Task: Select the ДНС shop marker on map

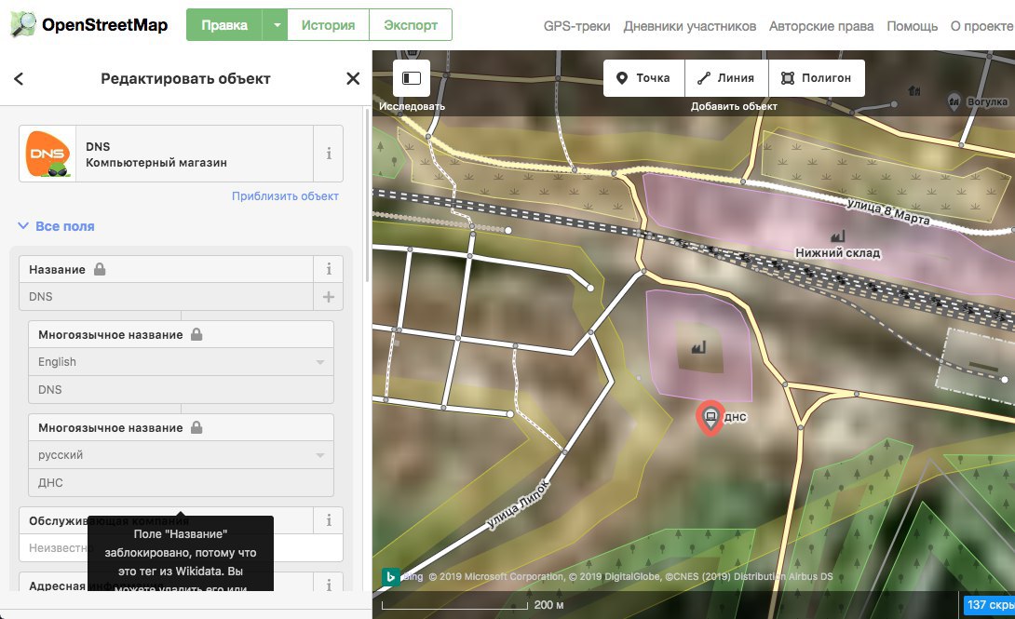Action: (710, 417)
